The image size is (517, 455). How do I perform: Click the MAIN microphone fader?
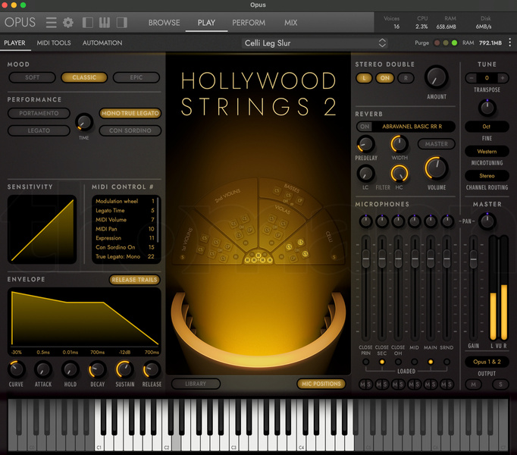[x=431, y=259]
